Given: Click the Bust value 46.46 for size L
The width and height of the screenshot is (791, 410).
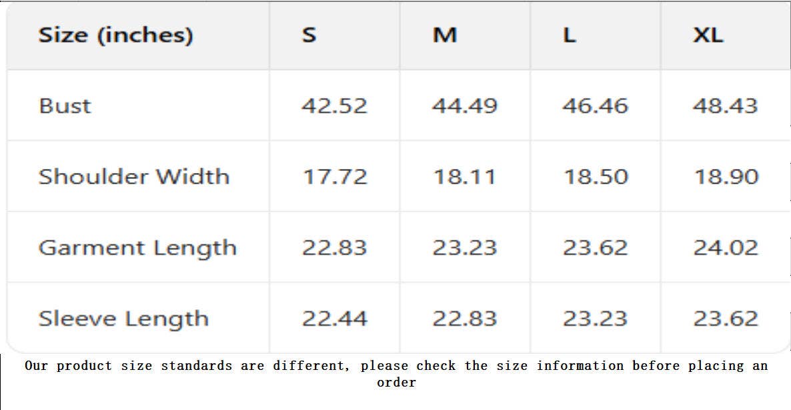Looking at the screenshot, I should pos(595,106).
